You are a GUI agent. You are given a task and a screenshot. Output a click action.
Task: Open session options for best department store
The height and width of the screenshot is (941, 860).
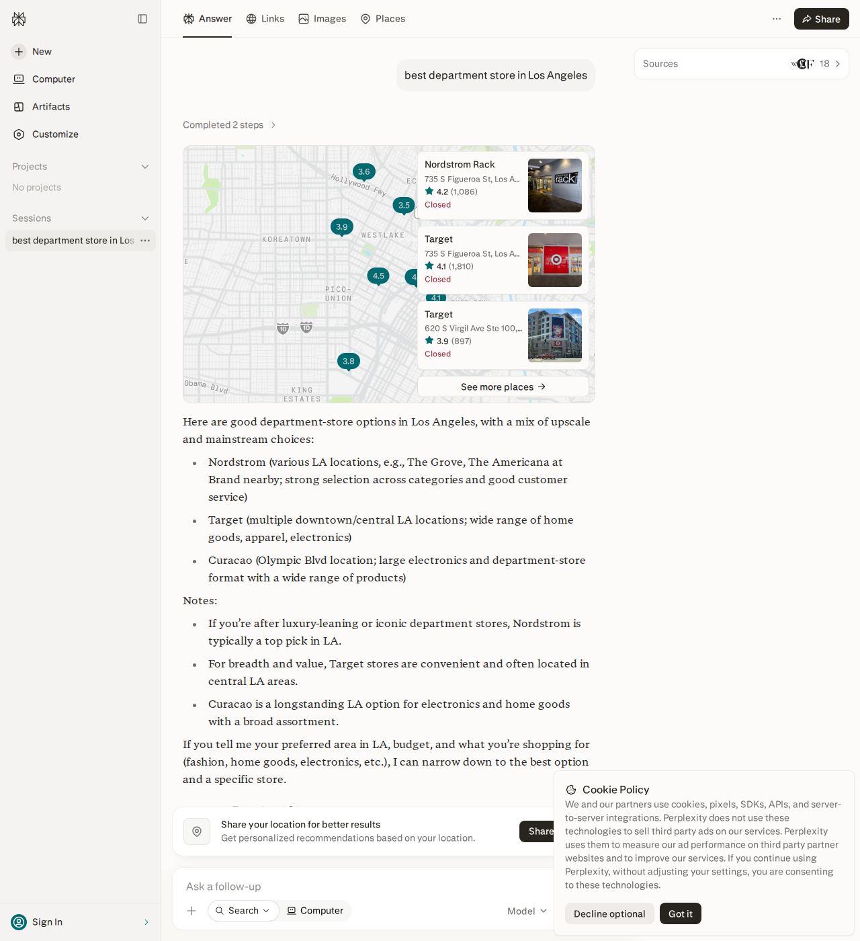[145, 241]
